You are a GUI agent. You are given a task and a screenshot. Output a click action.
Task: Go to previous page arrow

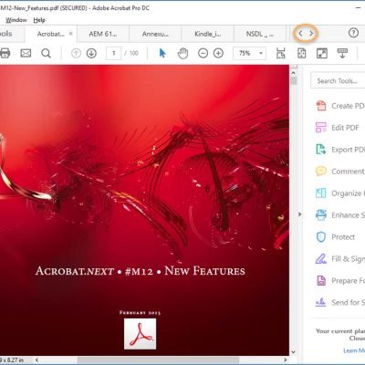tap(76, 54)
